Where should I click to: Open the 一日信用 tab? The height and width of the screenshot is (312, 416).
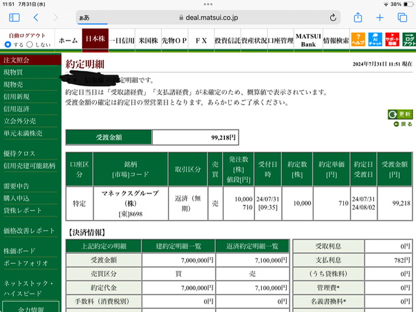122,40
